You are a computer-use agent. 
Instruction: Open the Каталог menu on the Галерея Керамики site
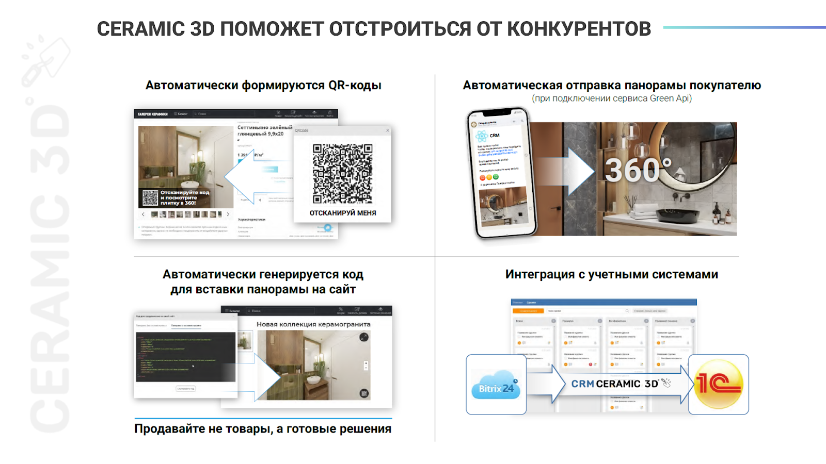[181, 114]
